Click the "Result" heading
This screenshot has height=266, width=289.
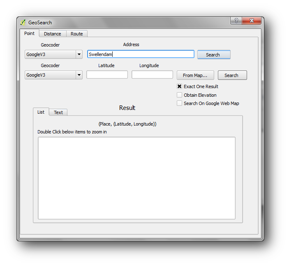(x=127, y=108)
